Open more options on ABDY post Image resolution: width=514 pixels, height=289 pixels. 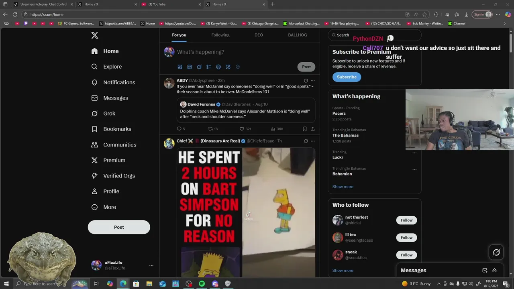click(x=313, y=81)
